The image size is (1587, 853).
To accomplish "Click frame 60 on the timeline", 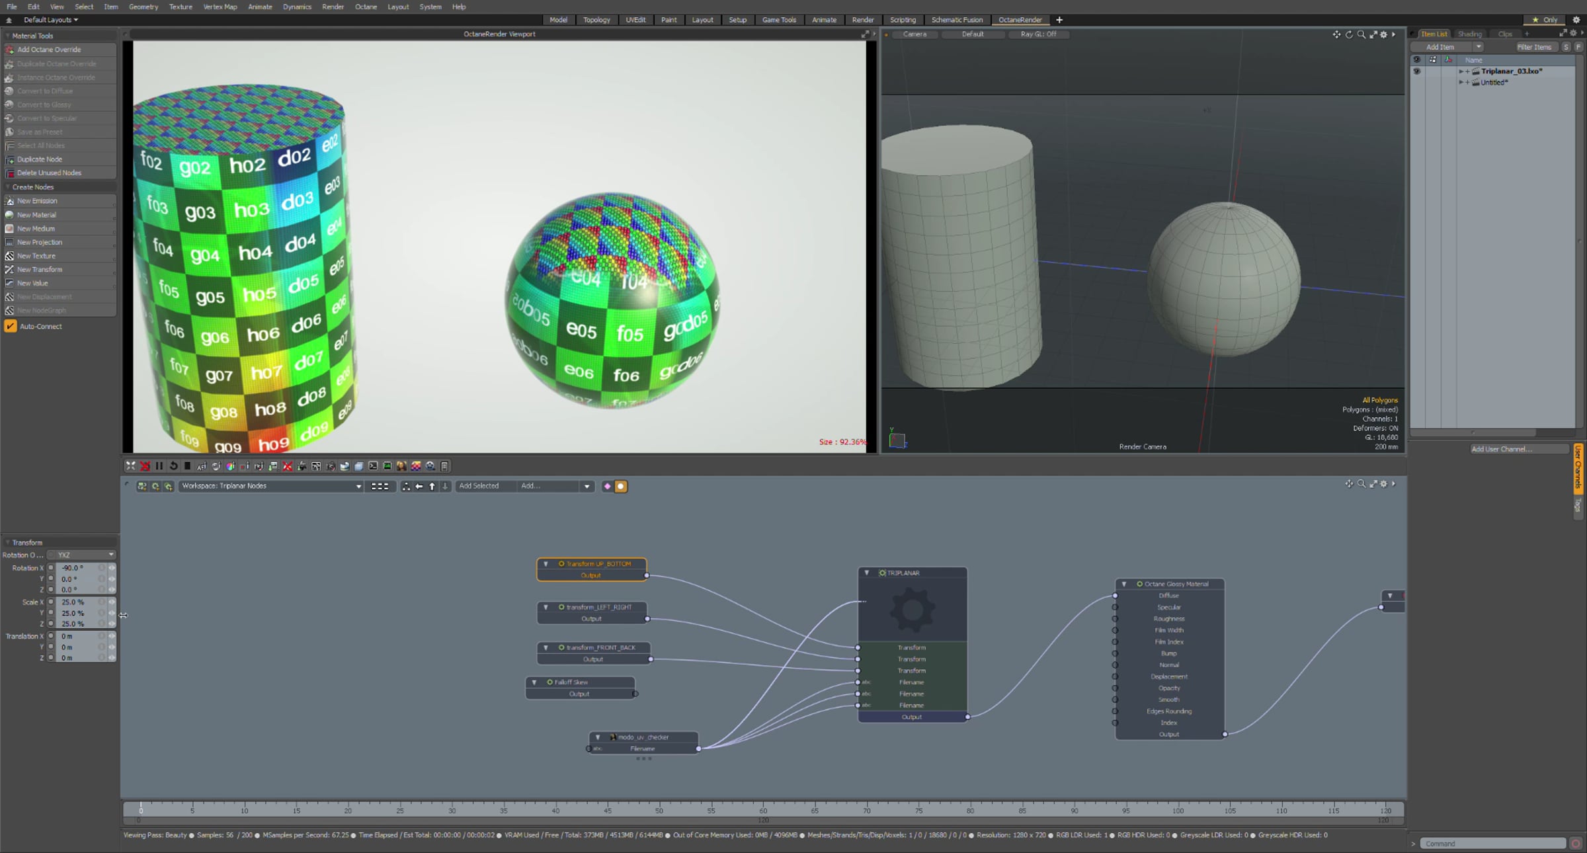I will click(763, 810).
